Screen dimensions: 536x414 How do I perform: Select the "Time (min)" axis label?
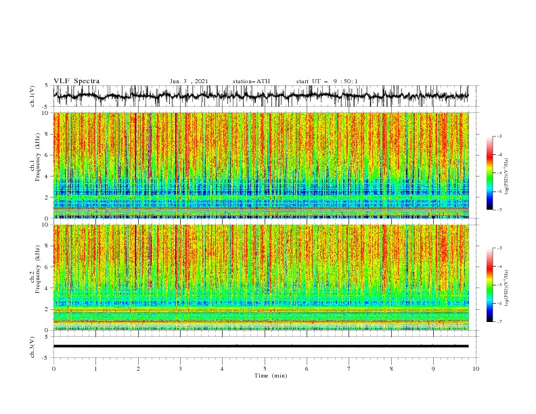271,375
